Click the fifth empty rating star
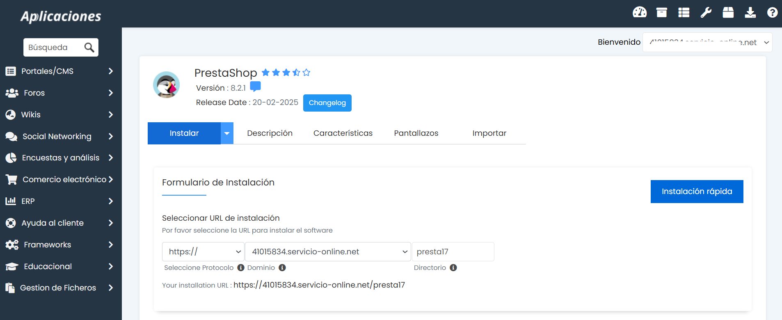Viewport: 782px width, 320px height. pos(306,73)
